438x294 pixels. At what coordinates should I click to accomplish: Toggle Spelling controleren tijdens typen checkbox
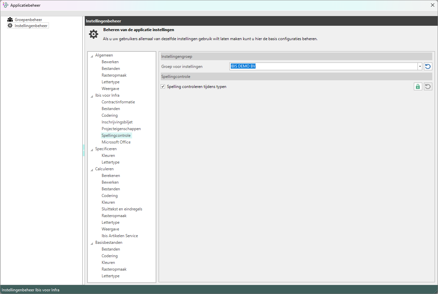(x=163, y=87)
